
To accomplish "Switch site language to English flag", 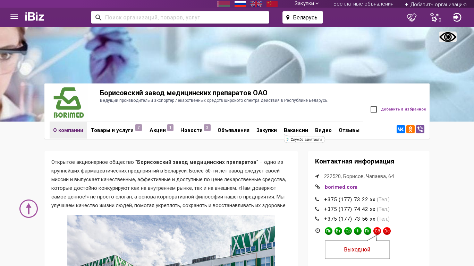I will pos(256,4).
